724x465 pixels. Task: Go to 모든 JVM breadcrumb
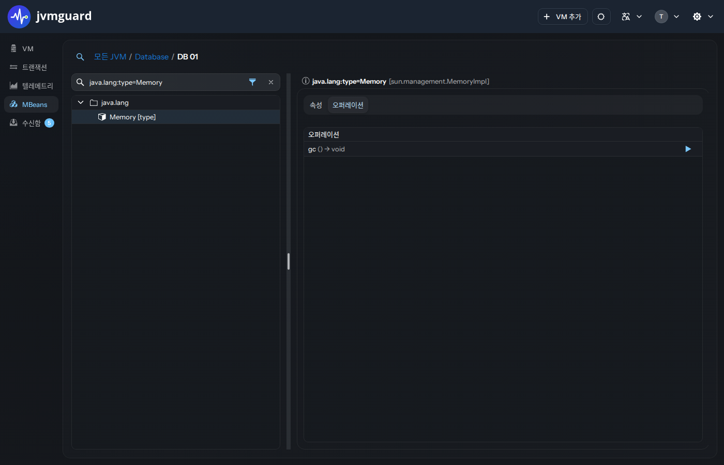click(110, 57)
